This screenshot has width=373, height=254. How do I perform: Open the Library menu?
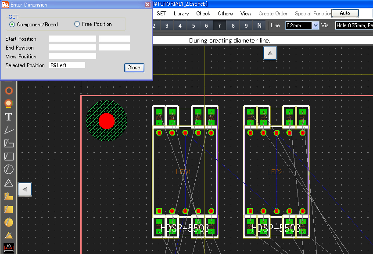[x=181, y=14]
